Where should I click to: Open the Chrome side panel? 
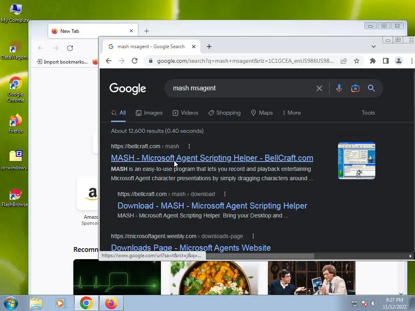[x=386, y=61]
